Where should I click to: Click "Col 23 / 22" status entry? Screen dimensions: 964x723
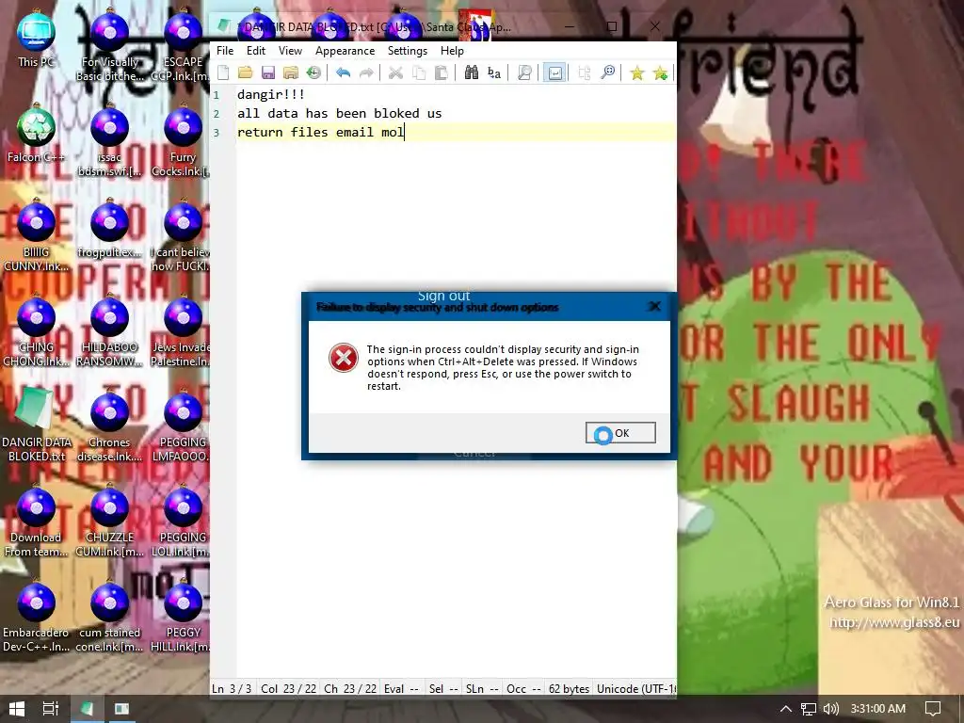pyautogui.click(x=288, y=688)
